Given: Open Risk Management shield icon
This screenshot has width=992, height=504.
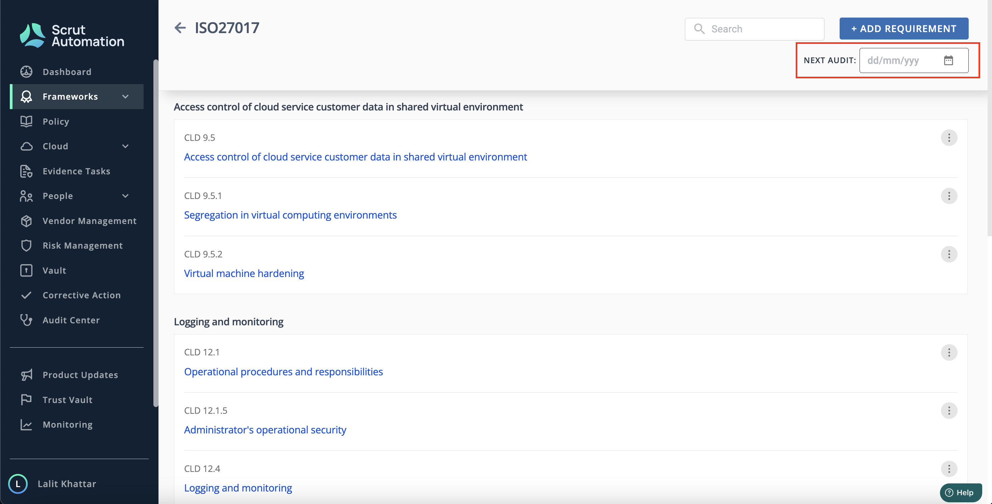Looking at the screenshot, I should pyautogui.click(x=26, y=246).
